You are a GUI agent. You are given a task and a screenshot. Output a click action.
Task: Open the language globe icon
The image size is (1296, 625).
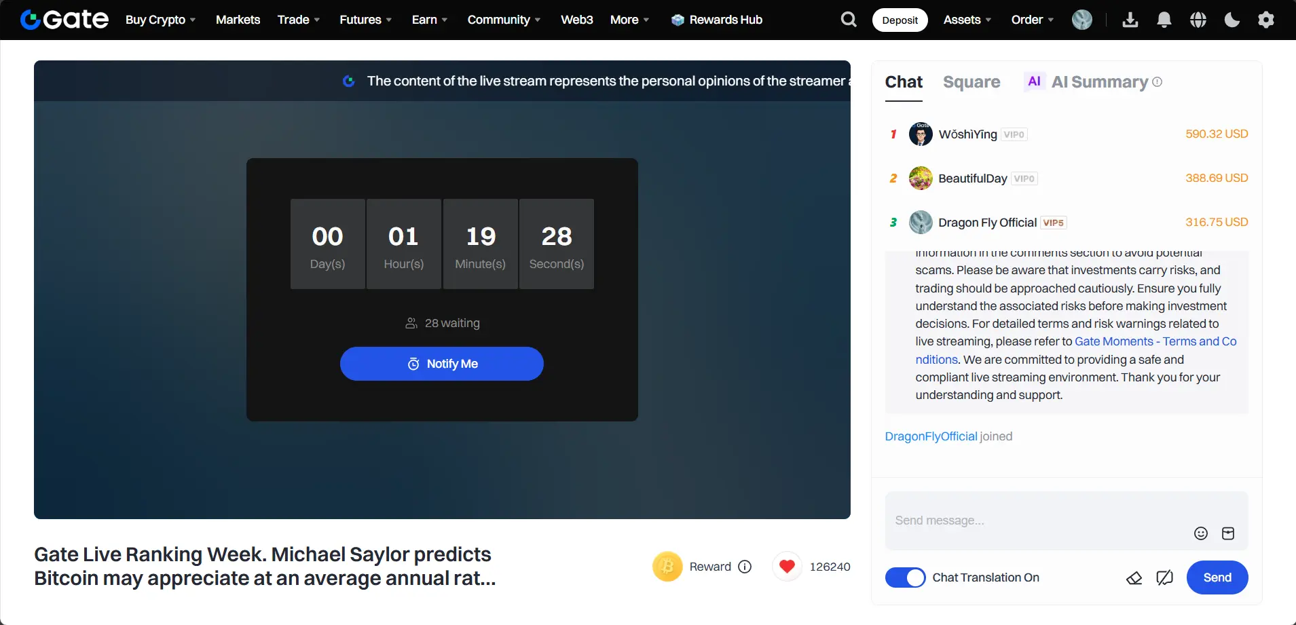(1198, 20)
